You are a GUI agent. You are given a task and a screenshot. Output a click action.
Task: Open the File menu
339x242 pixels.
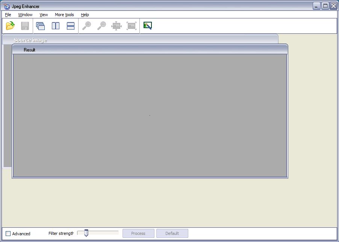[8, 15]
